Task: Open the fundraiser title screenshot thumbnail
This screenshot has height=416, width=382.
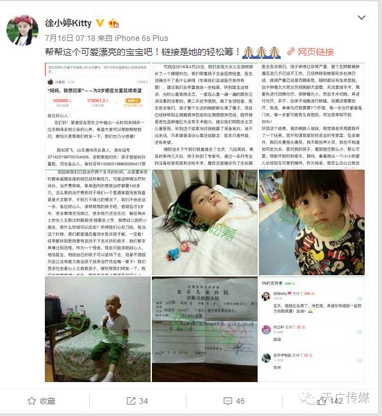Action: click(x=98, y=115)
